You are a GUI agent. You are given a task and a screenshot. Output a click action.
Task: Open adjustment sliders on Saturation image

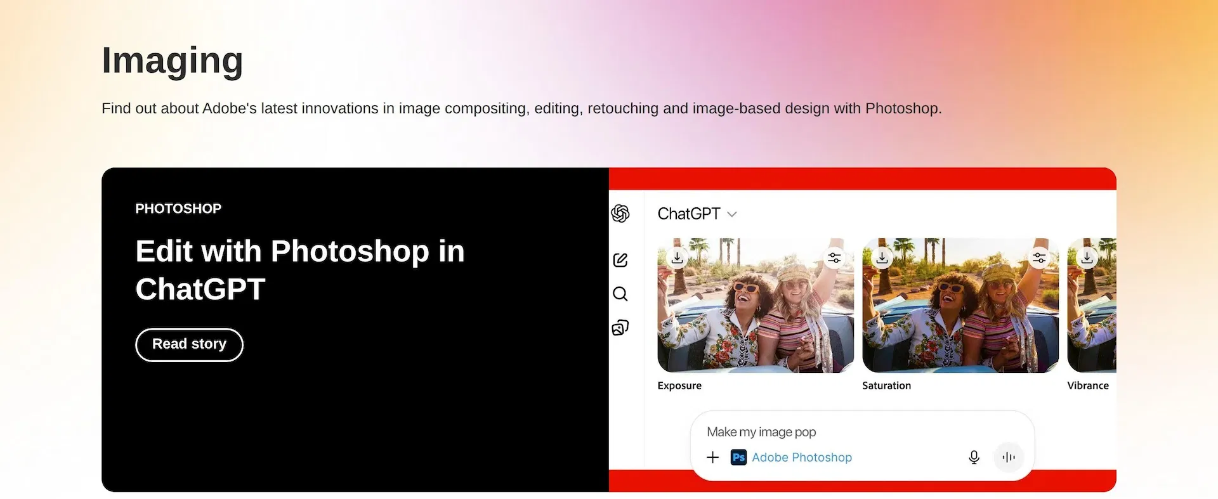point(1039,258)
